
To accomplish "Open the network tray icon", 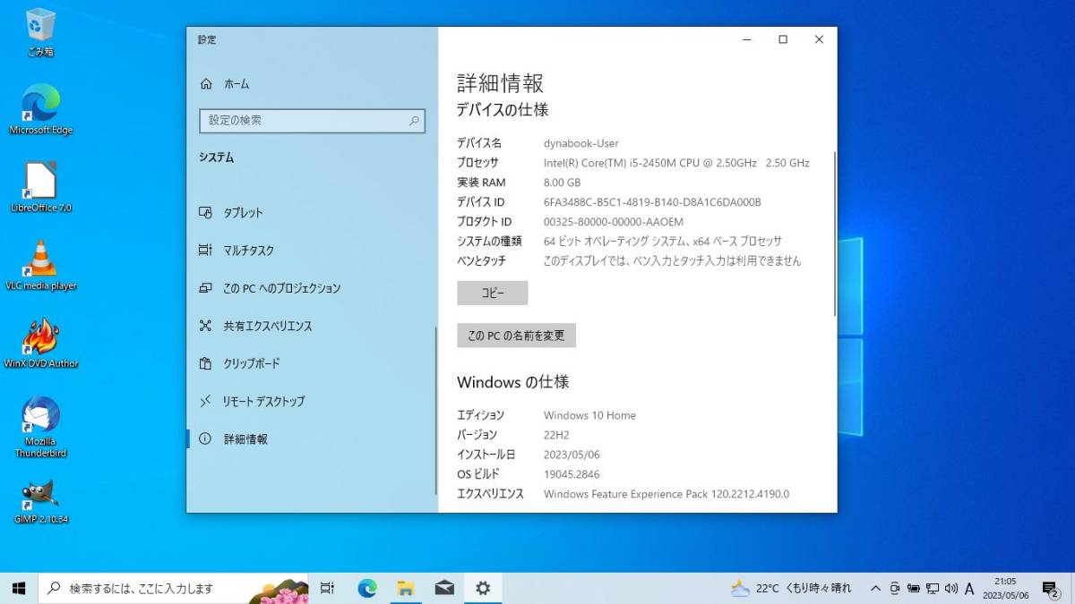I will (x=933, y=588).
